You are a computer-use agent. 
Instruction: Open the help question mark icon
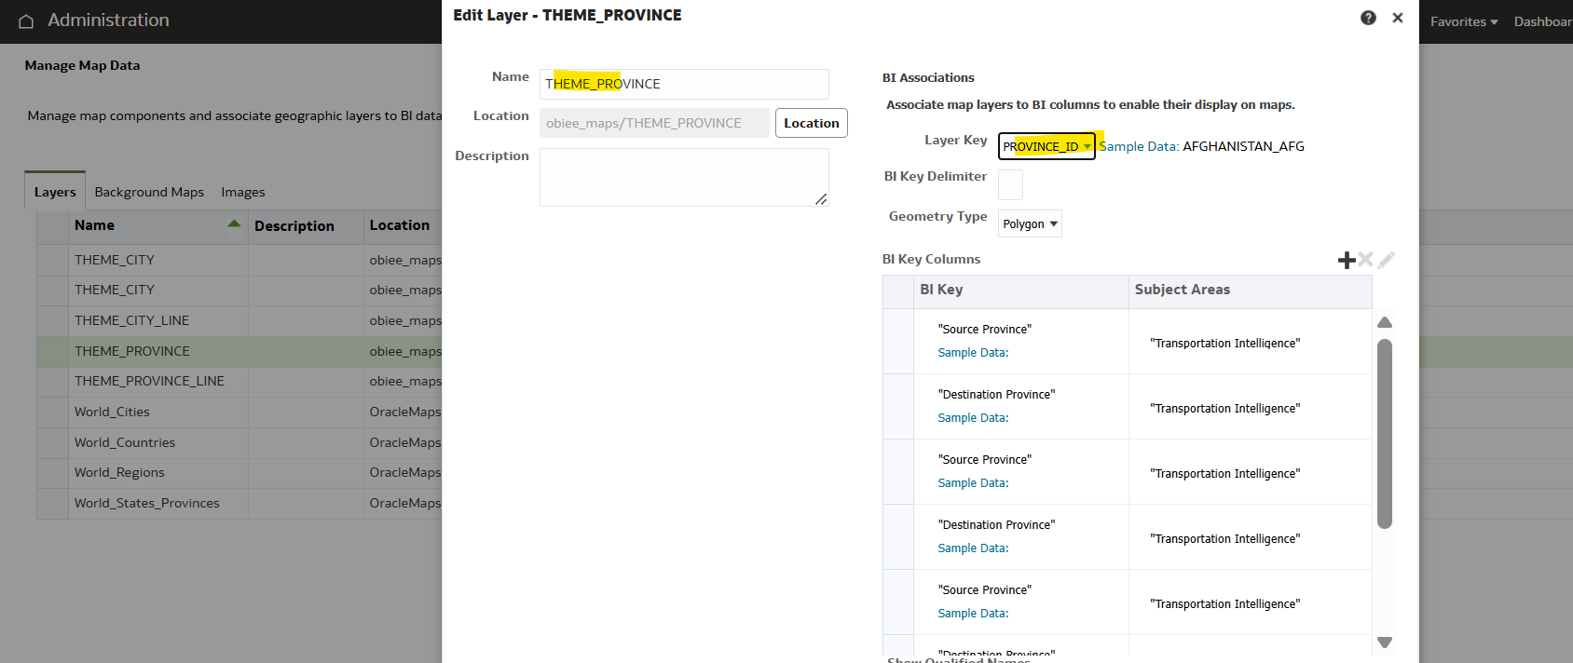1368,18
